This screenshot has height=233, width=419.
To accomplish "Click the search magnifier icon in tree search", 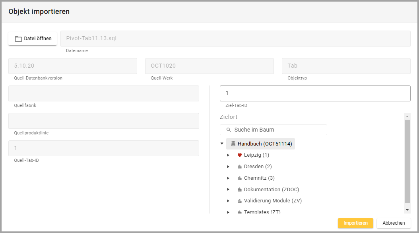I will click(x=228, y=130).
